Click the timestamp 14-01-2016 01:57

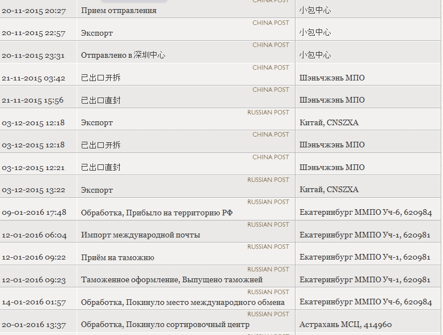(x=33, y=302)
